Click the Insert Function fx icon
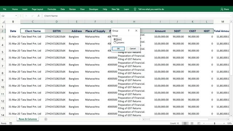 39,16
